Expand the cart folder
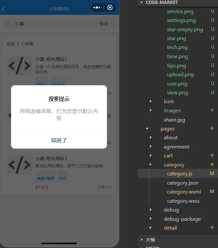 pos(150,155)
